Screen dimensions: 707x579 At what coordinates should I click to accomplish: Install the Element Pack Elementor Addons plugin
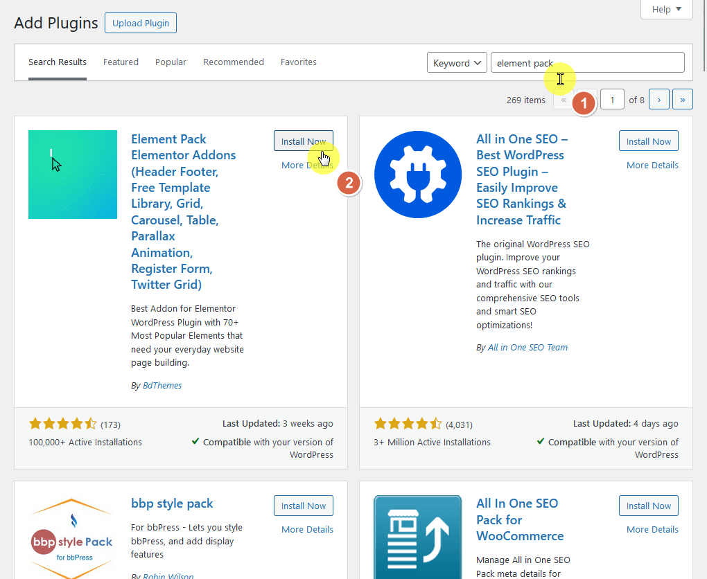click(304, 141)
